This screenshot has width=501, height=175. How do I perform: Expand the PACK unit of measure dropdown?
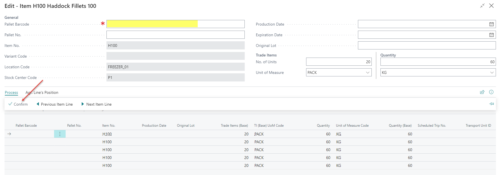click(367, 72)
